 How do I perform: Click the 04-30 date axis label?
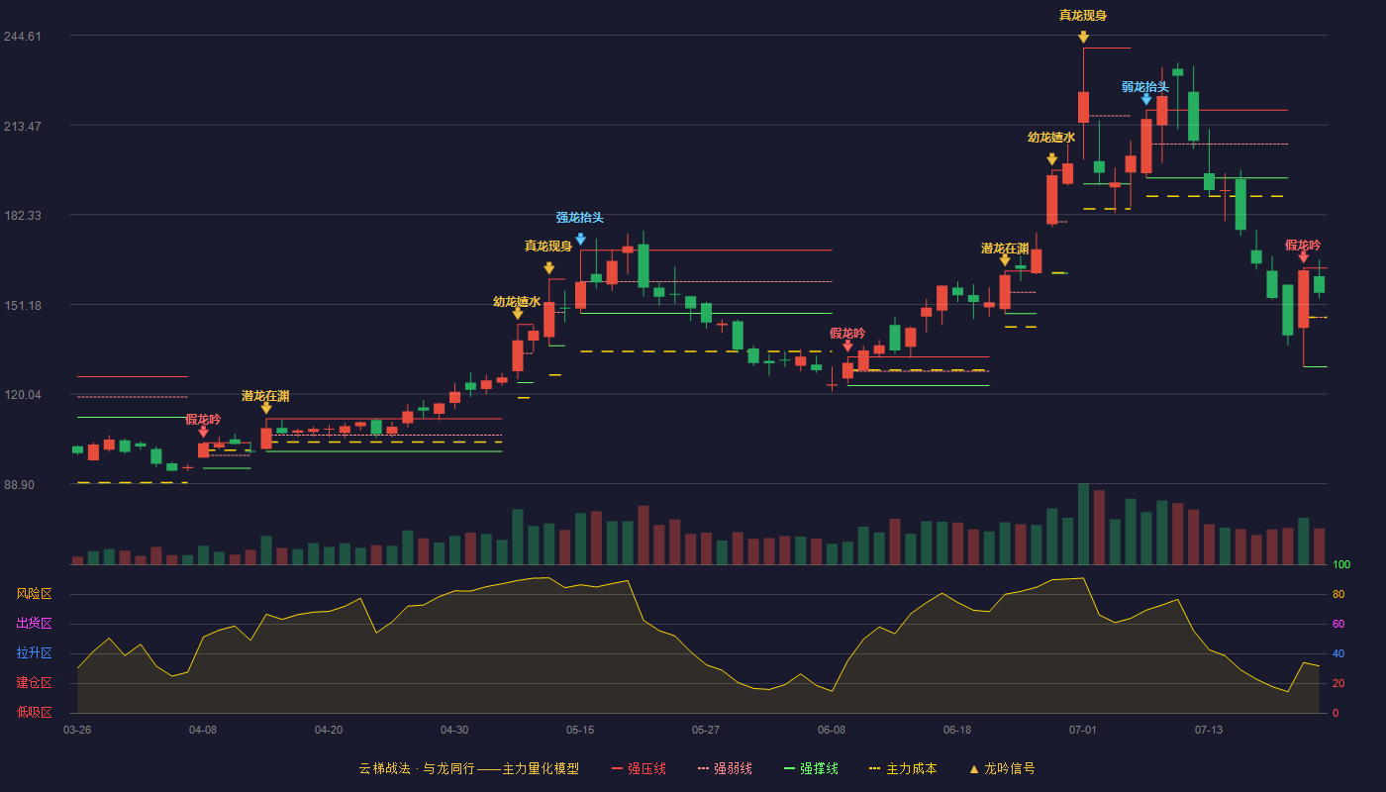(454, 730)
